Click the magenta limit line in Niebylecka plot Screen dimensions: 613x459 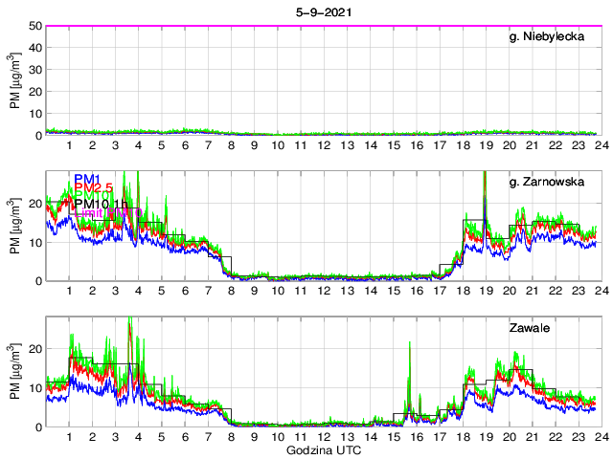pyautogui.click(x=324, y=26)
